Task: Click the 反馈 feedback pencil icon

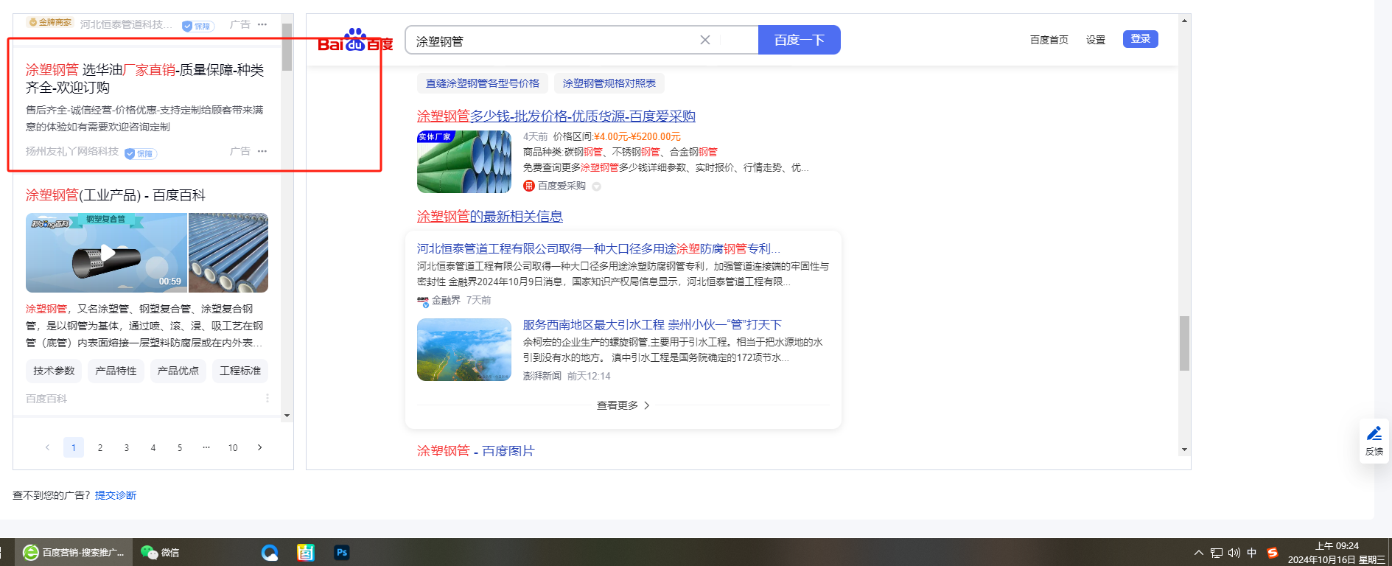Action: point(1374,434)
